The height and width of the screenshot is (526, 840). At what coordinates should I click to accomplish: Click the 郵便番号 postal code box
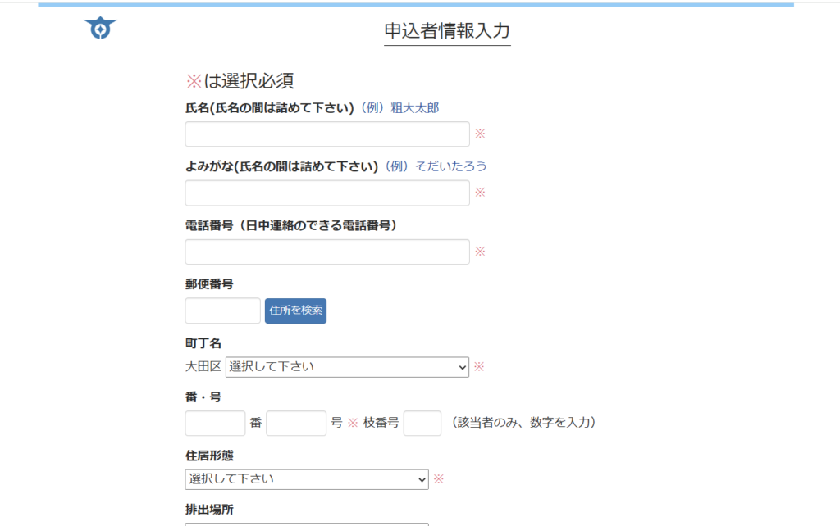(x=222, y=311)
